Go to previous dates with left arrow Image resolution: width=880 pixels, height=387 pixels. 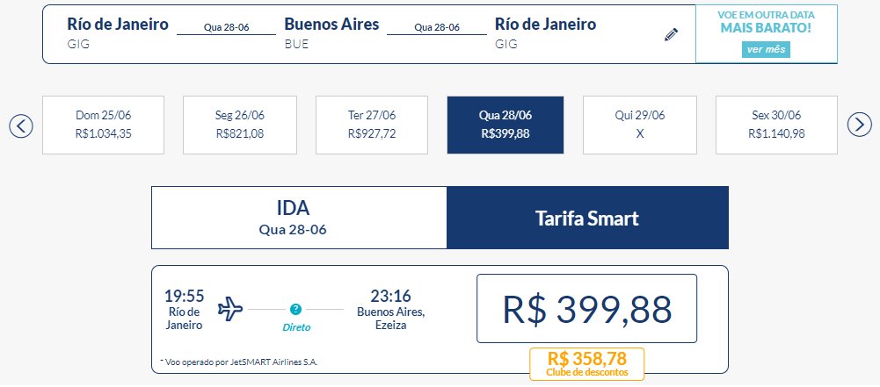pos(21,125)
